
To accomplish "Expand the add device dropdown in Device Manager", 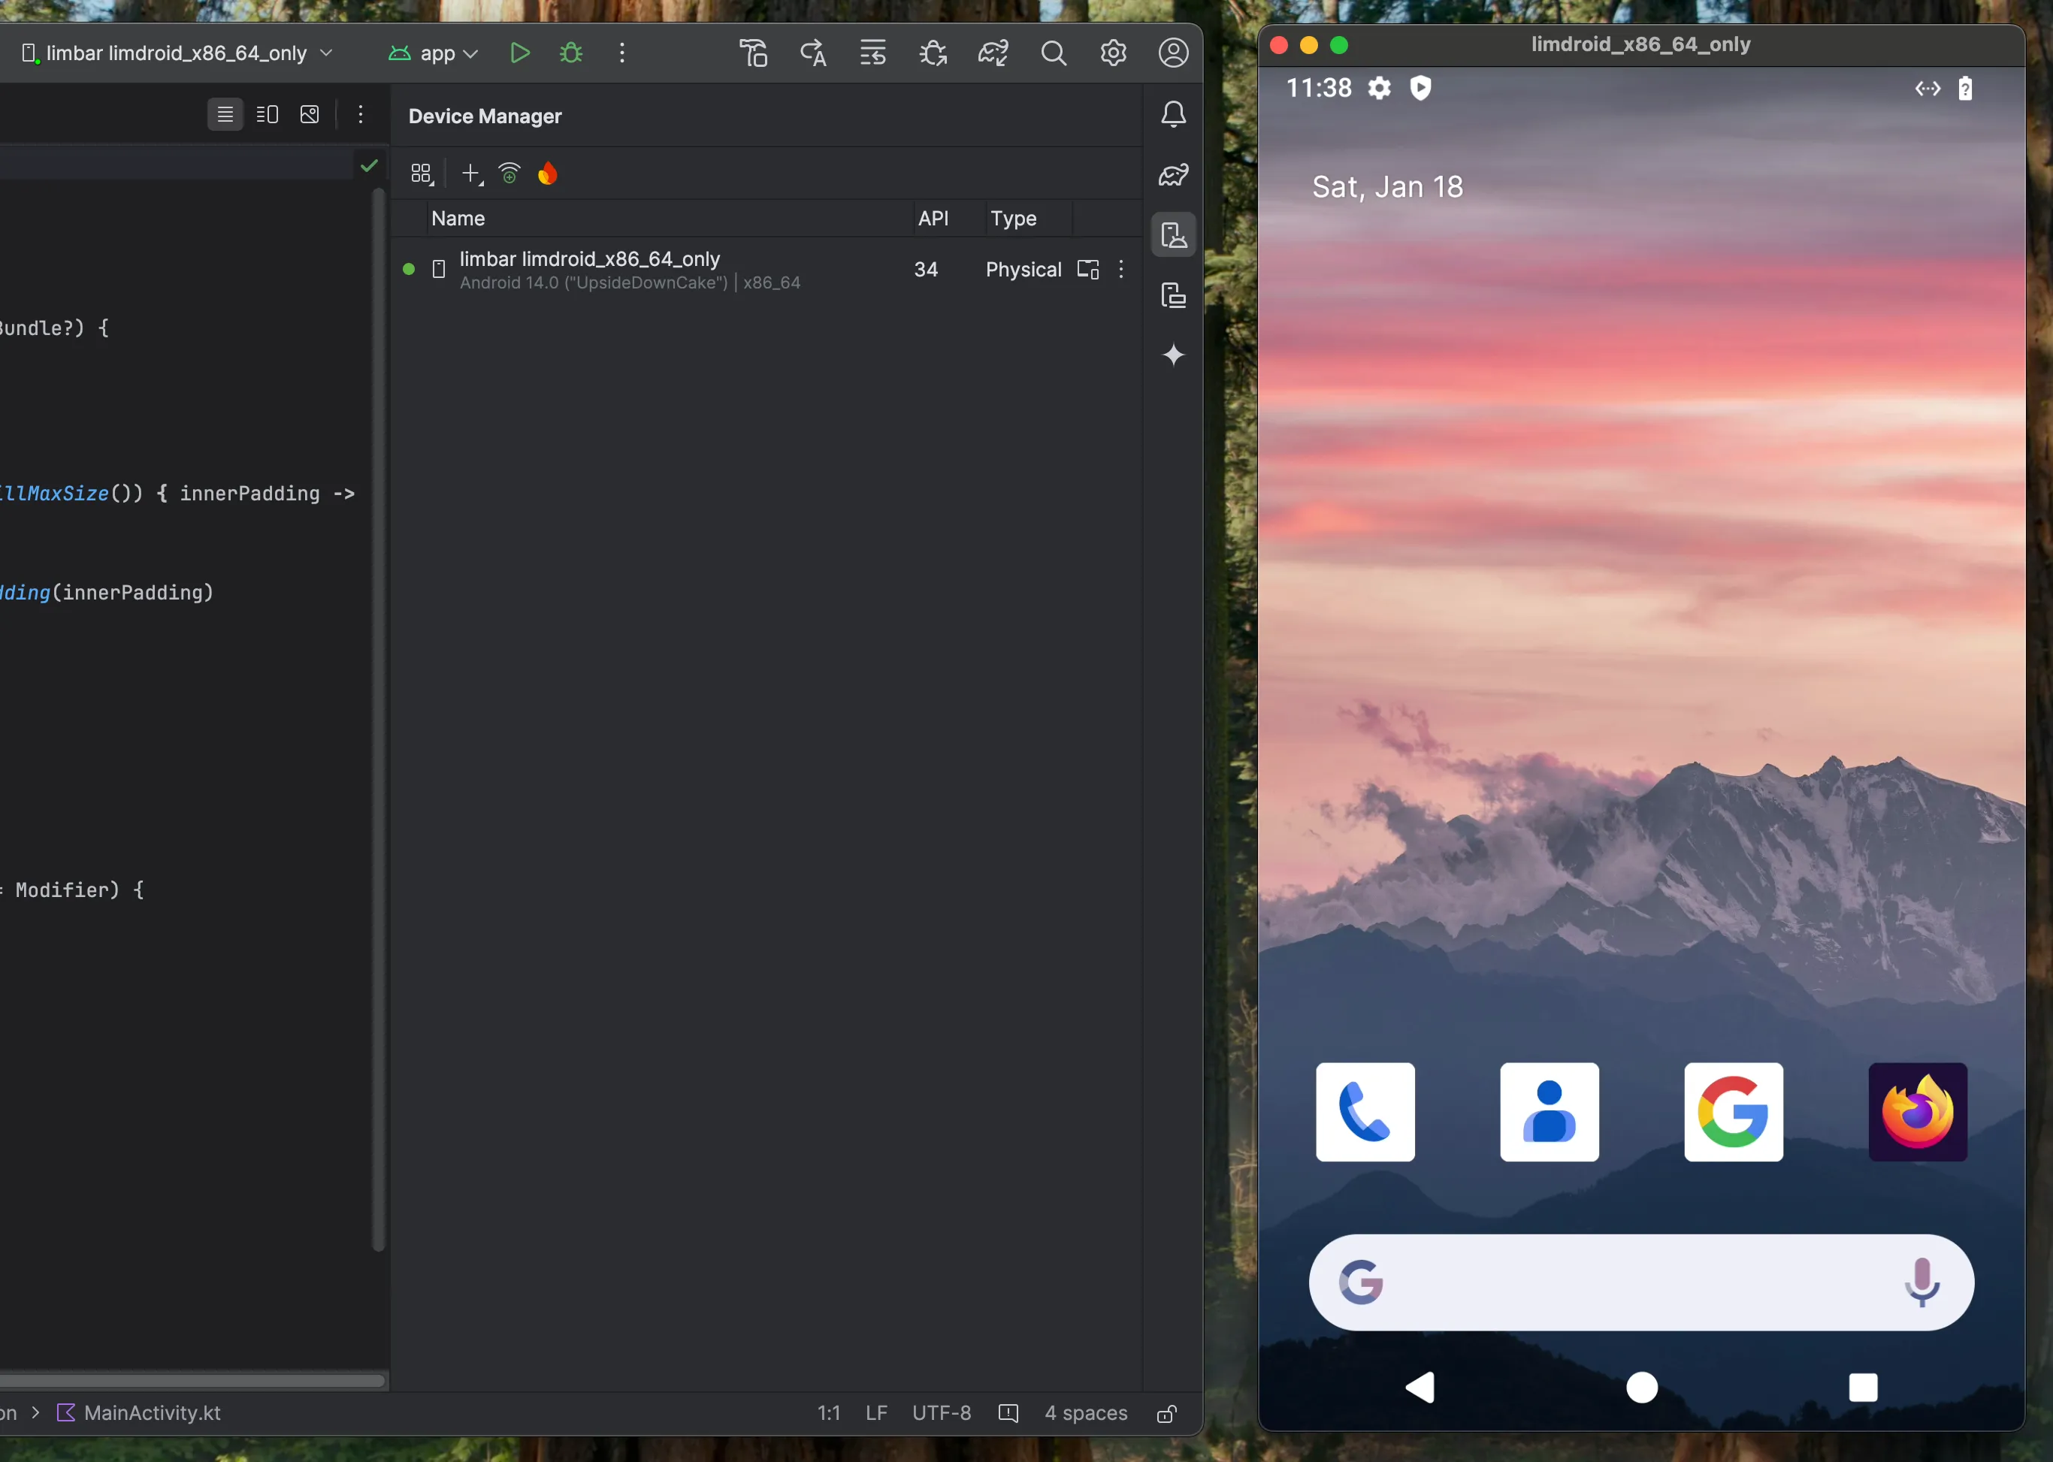I will 472,173.
